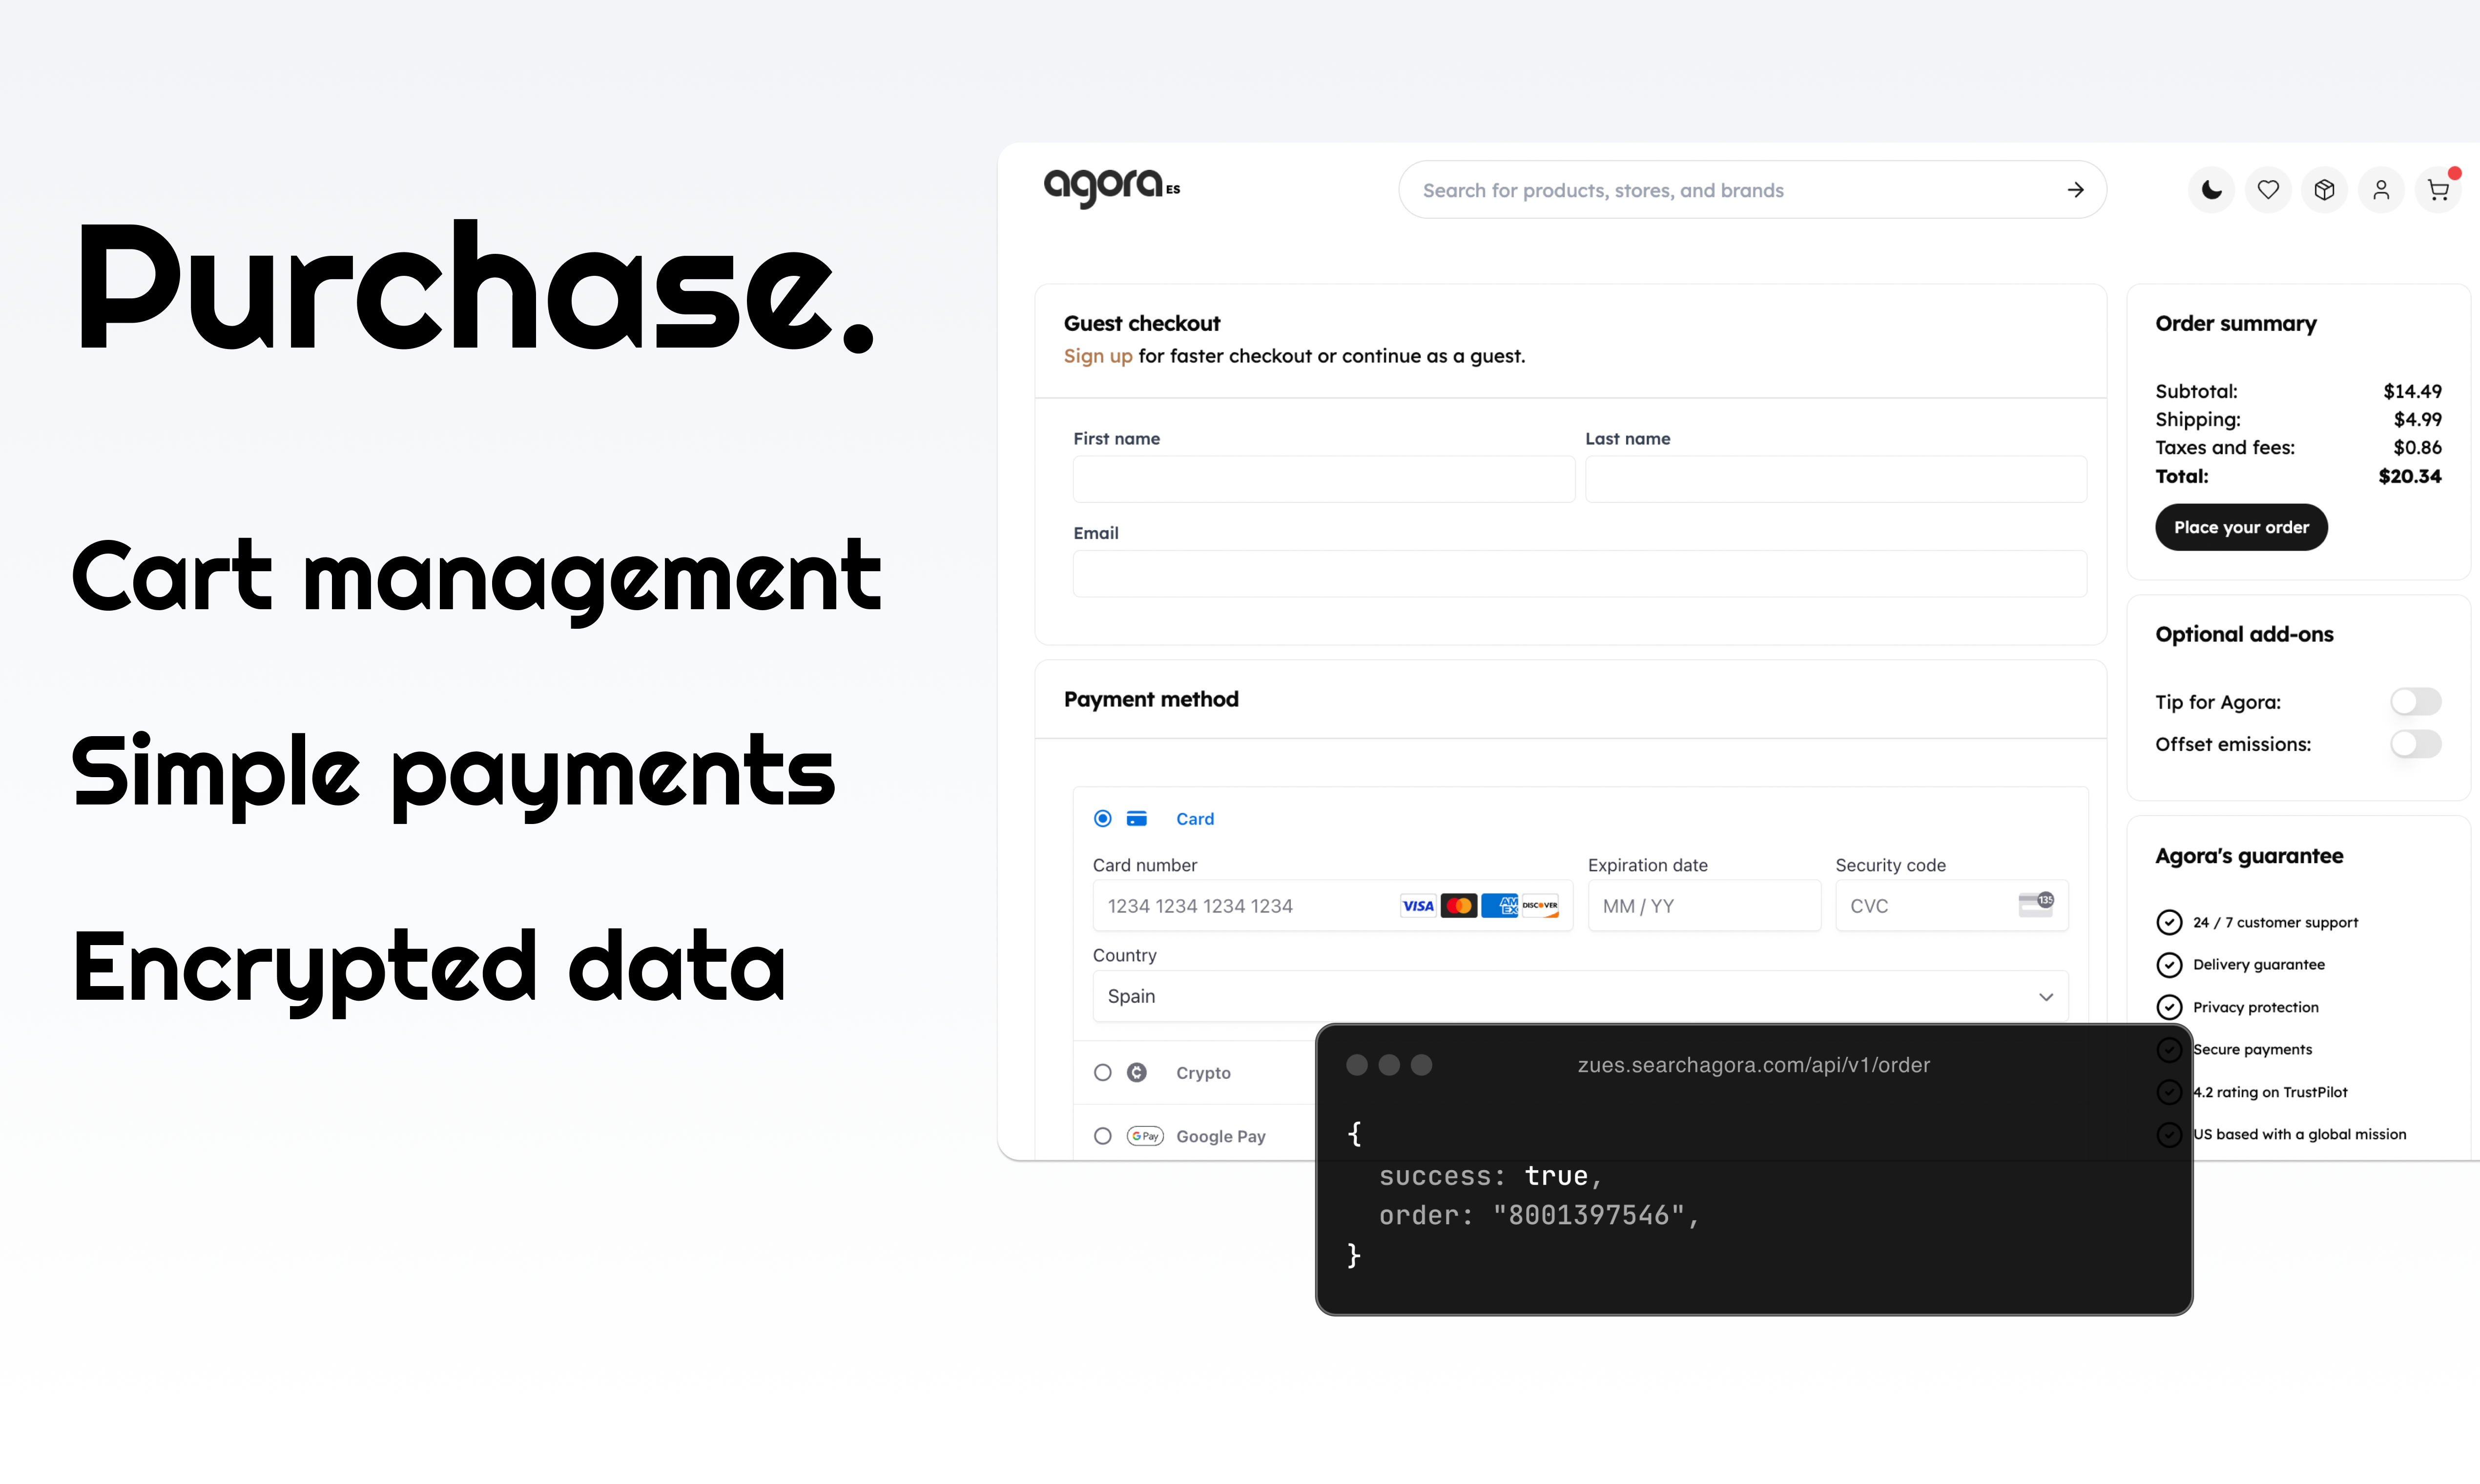Click the Agora logo
The image size is (2480, 1484).
(x=1111, y=188)
